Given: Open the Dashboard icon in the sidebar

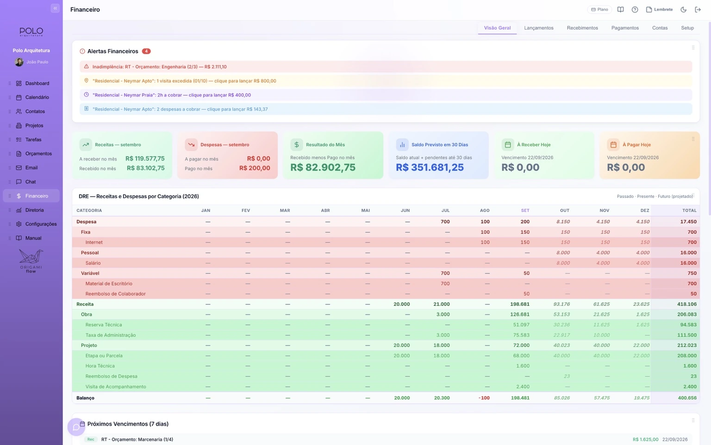Looking at the screenshot, I should coord(19,83).
